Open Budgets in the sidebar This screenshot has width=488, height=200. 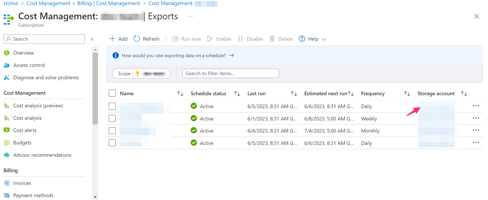click(22, 143)
